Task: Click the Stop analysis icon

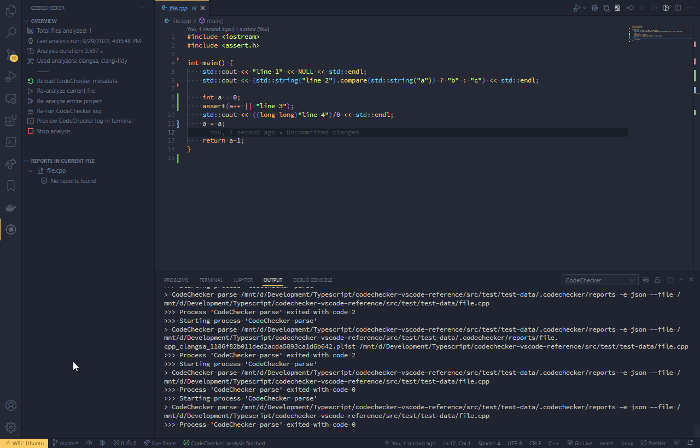Action: [x=31, y=131]
